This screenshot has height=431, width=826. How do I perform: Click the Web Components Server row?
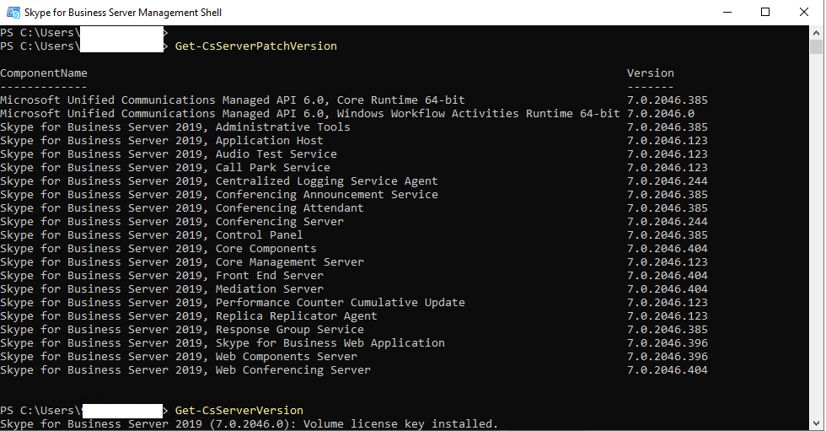coord(354,357)
